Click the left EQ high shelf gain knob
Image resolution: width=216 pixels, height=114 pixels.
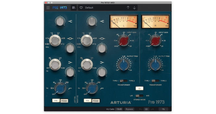(60, 21)
